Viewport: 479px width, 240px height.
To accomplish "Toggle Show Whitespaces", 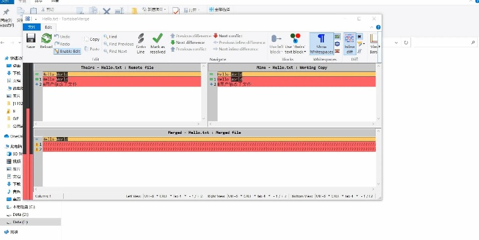I will (322, 43).
